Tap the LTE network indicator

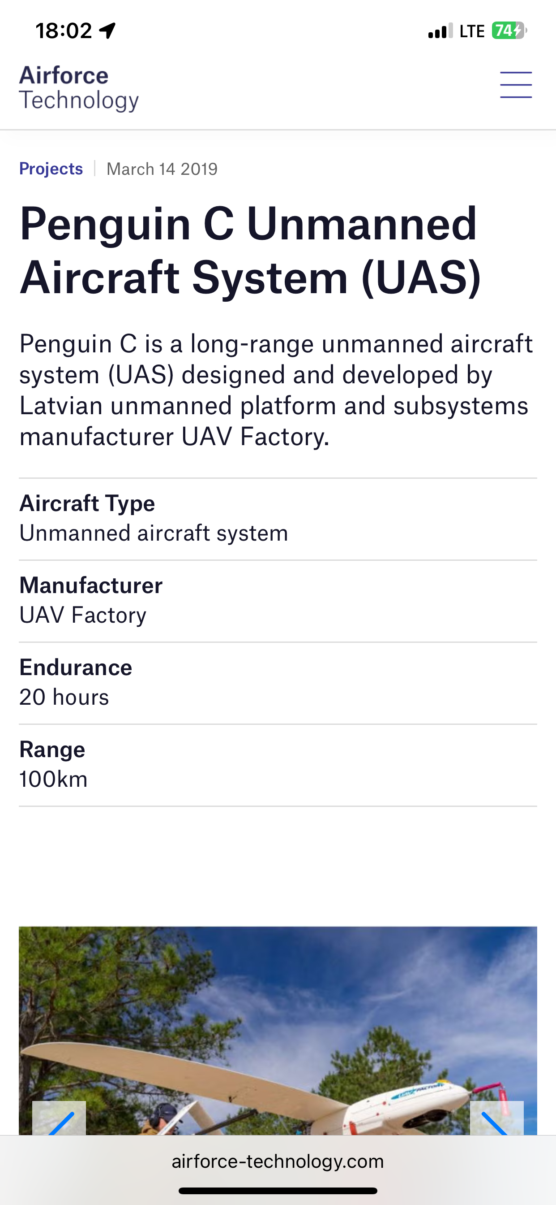point(472,31)
